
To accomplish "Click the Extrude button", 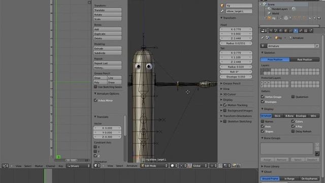I will (107, 48).
